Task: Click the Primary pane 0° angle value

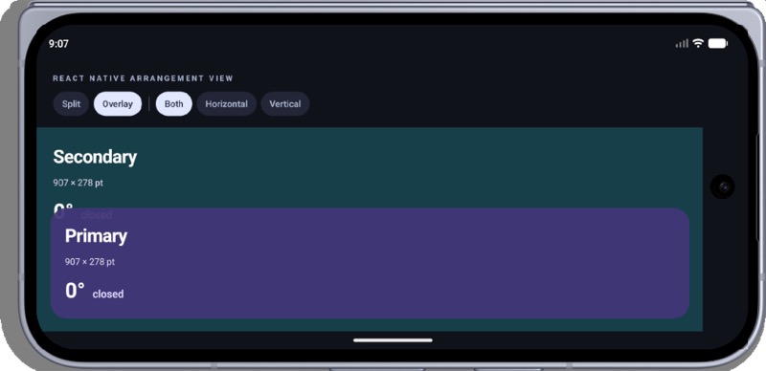Action: (75, 291)
